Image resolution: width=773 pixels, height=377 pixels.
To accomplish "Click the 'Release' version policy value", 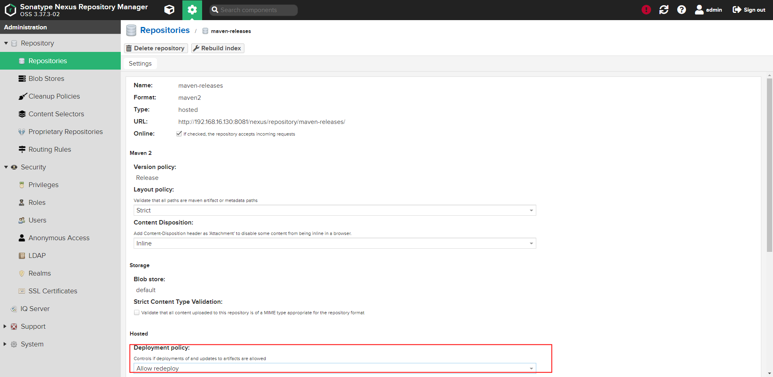I will click(147, 178).
